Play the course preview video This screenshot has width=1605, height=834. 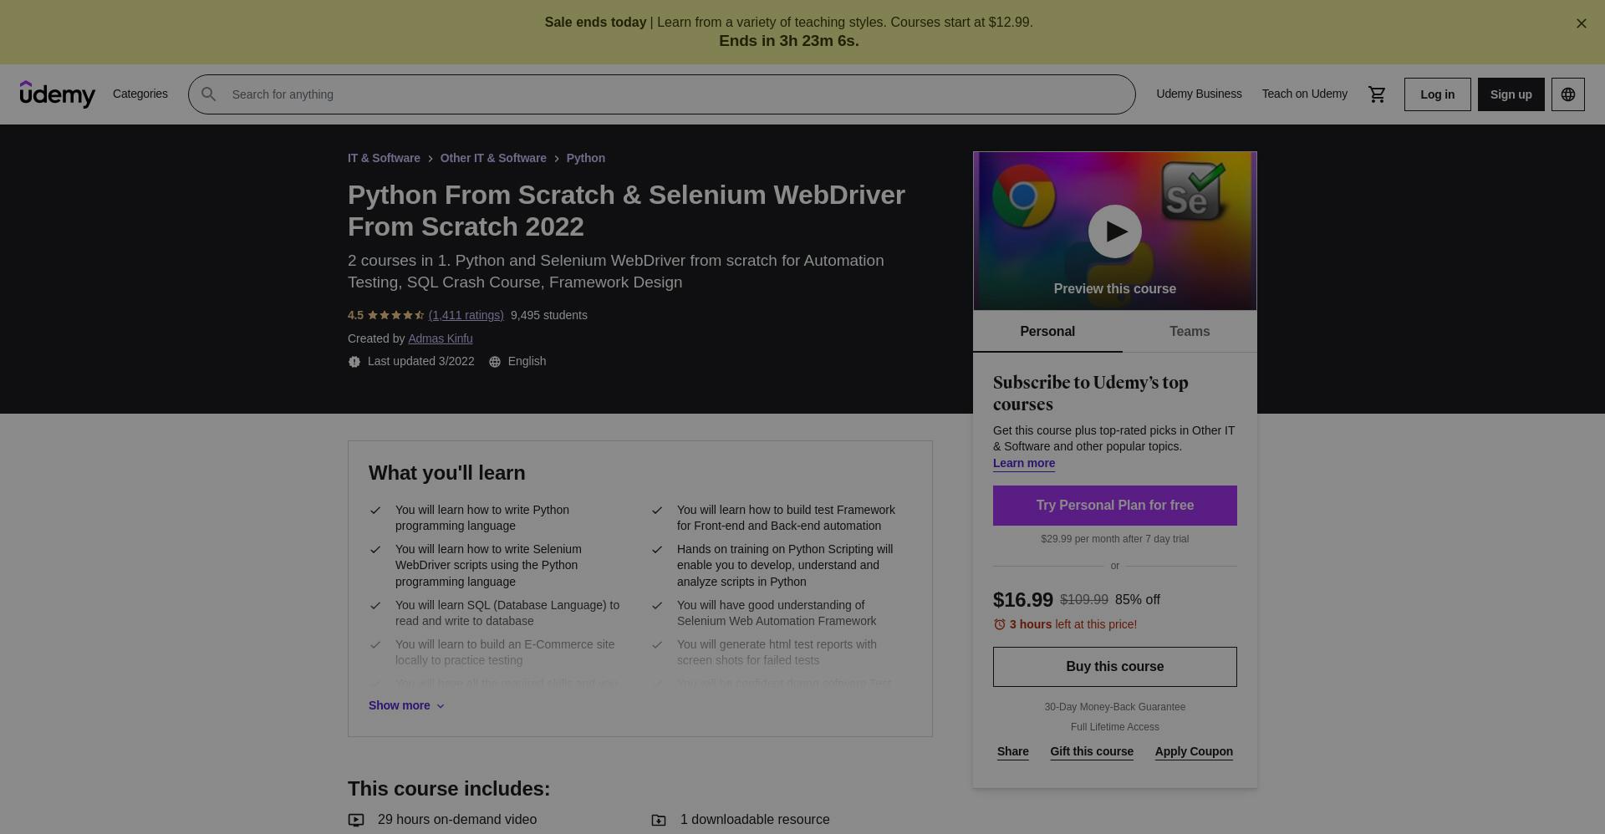1114,231
